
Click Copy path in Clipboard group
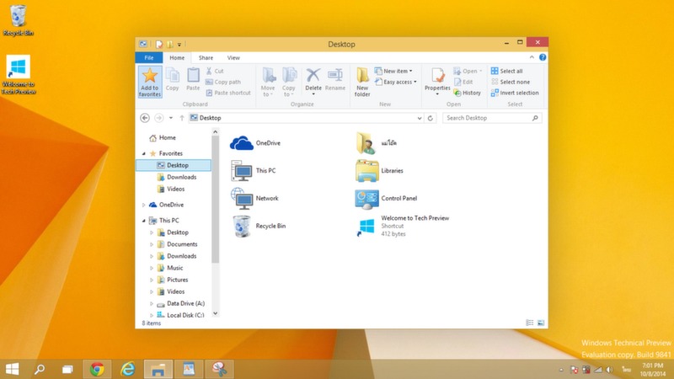[x=223, y=82]
